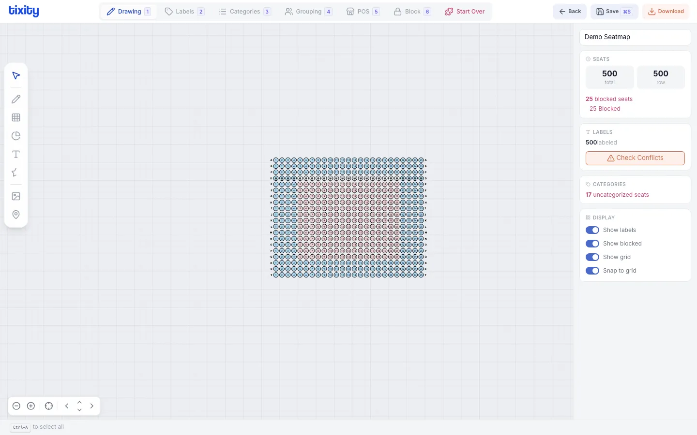This screenshot has height=435, width=697.
Task: Open the grid seat layout tool
Action: [15, 117]
